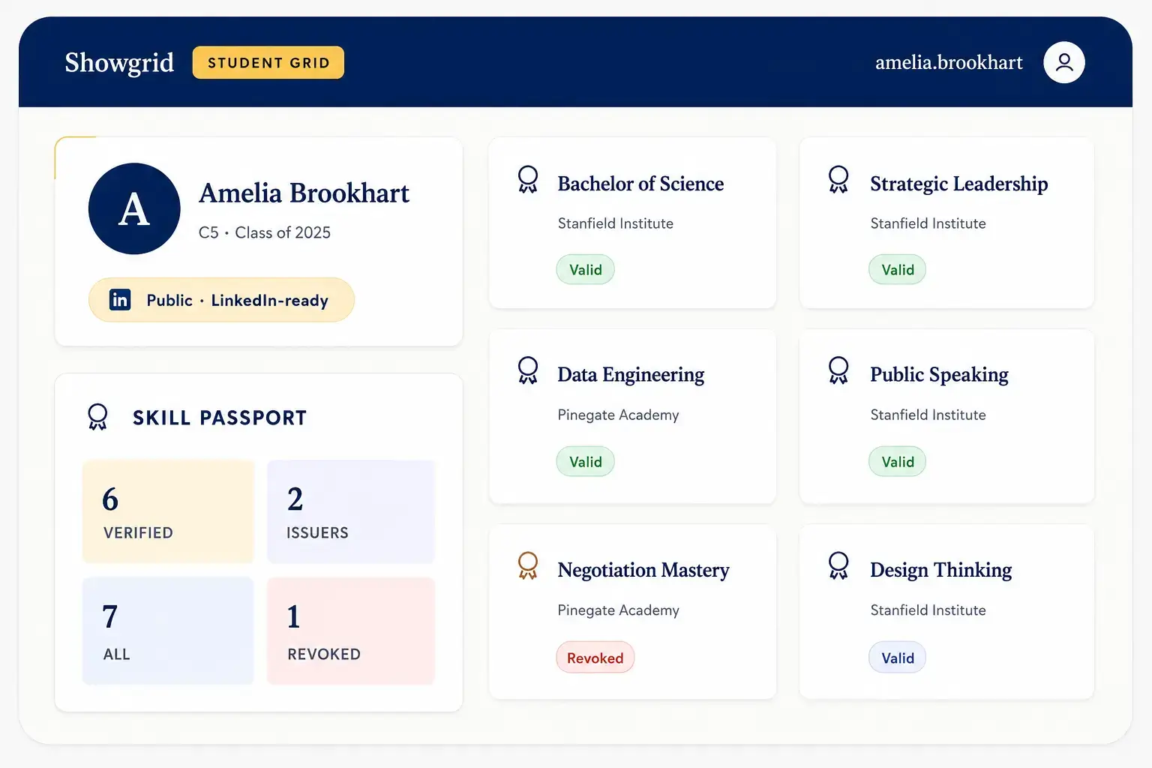Click the large A avatar circle

coord(134,208)
